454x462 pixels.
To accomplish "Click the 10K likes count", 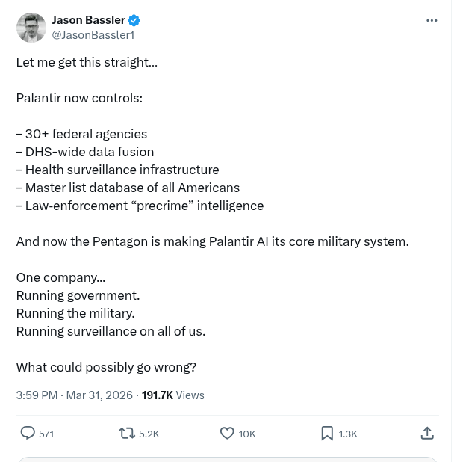I will pyautogui.click(x=247, y=434).
